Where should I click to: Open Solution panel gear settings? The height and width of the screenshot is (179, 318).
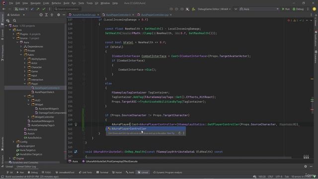pos(59,15)
